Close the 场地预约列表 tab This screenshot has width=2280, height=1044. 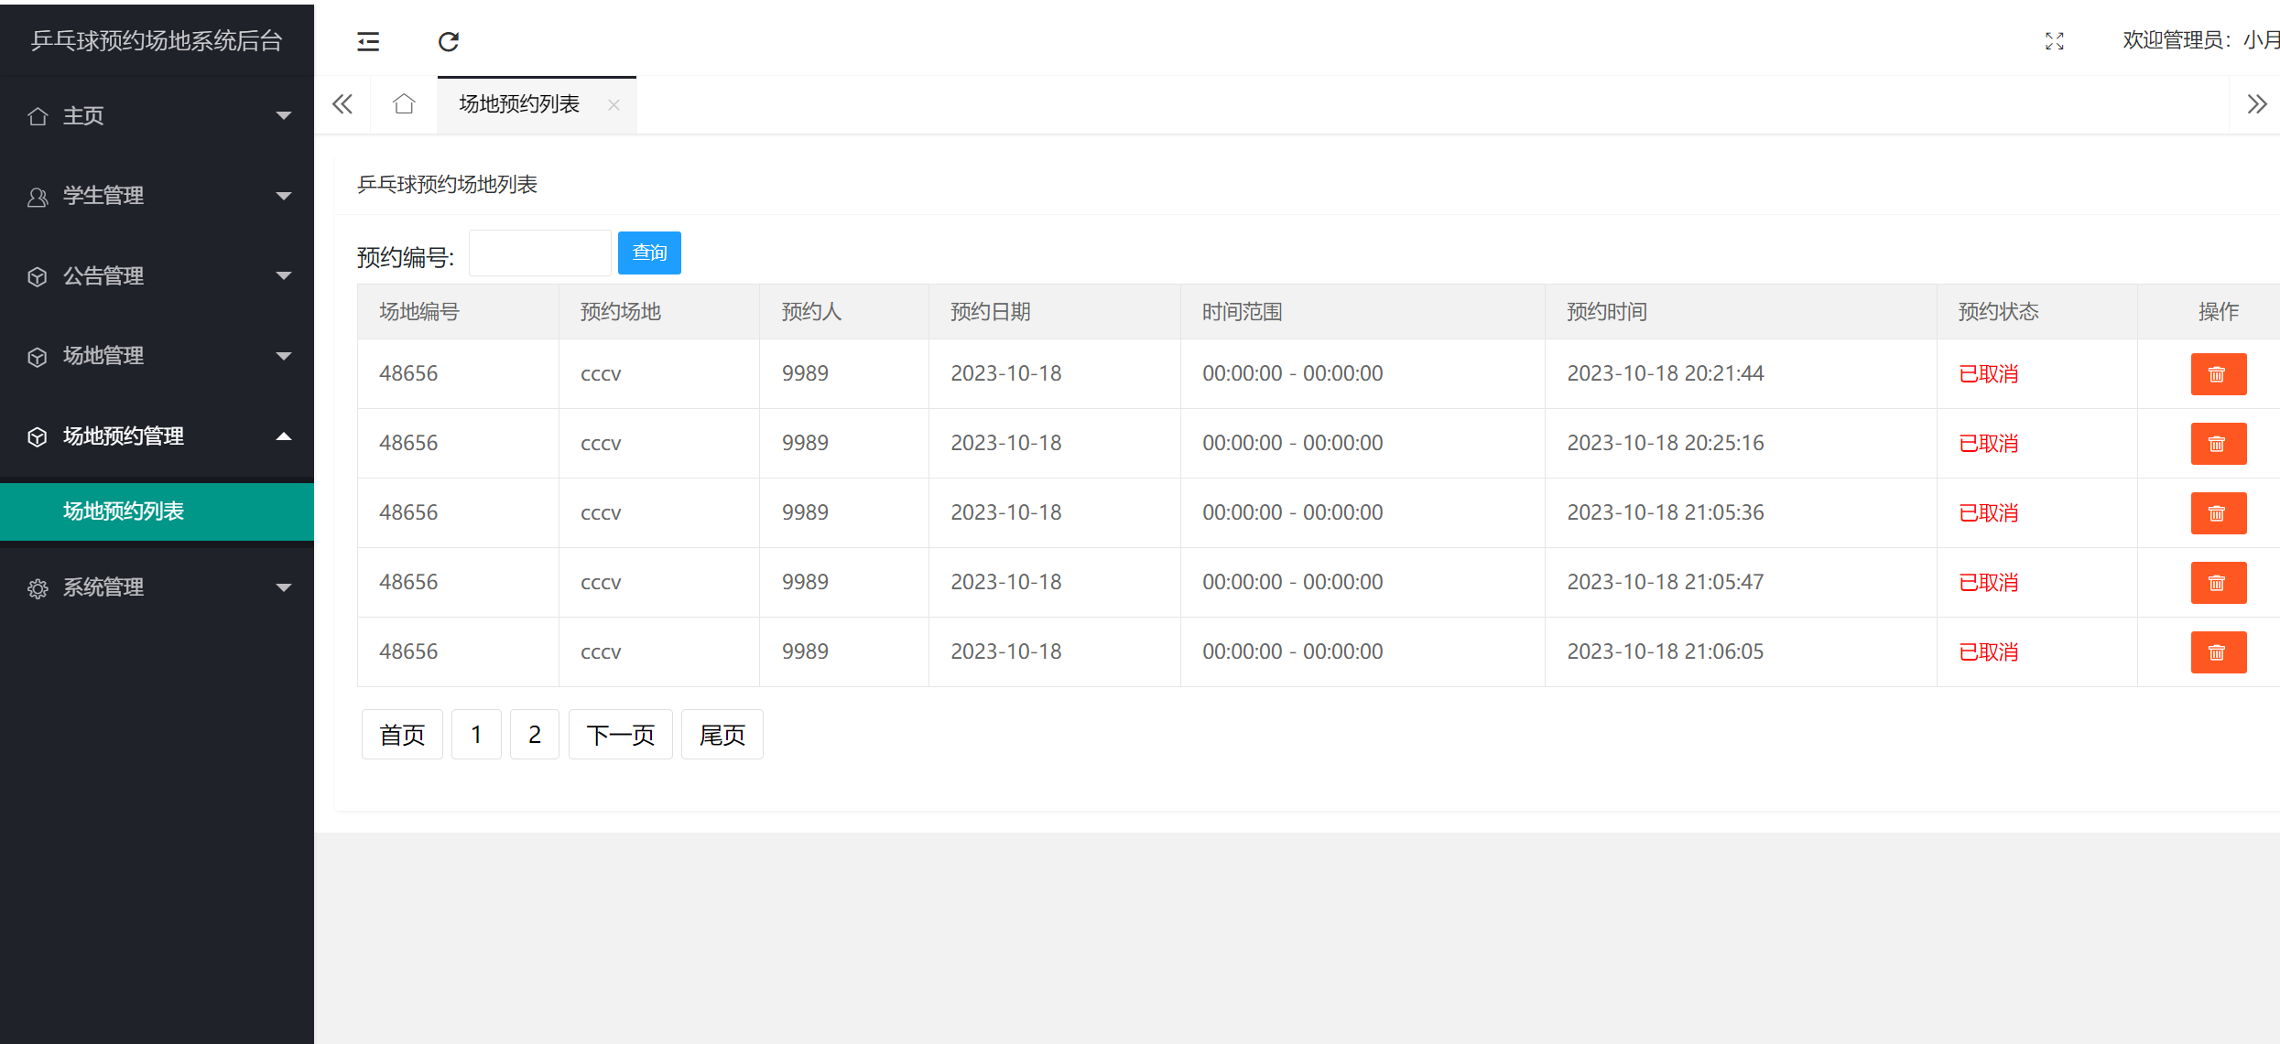coord(613,105)
